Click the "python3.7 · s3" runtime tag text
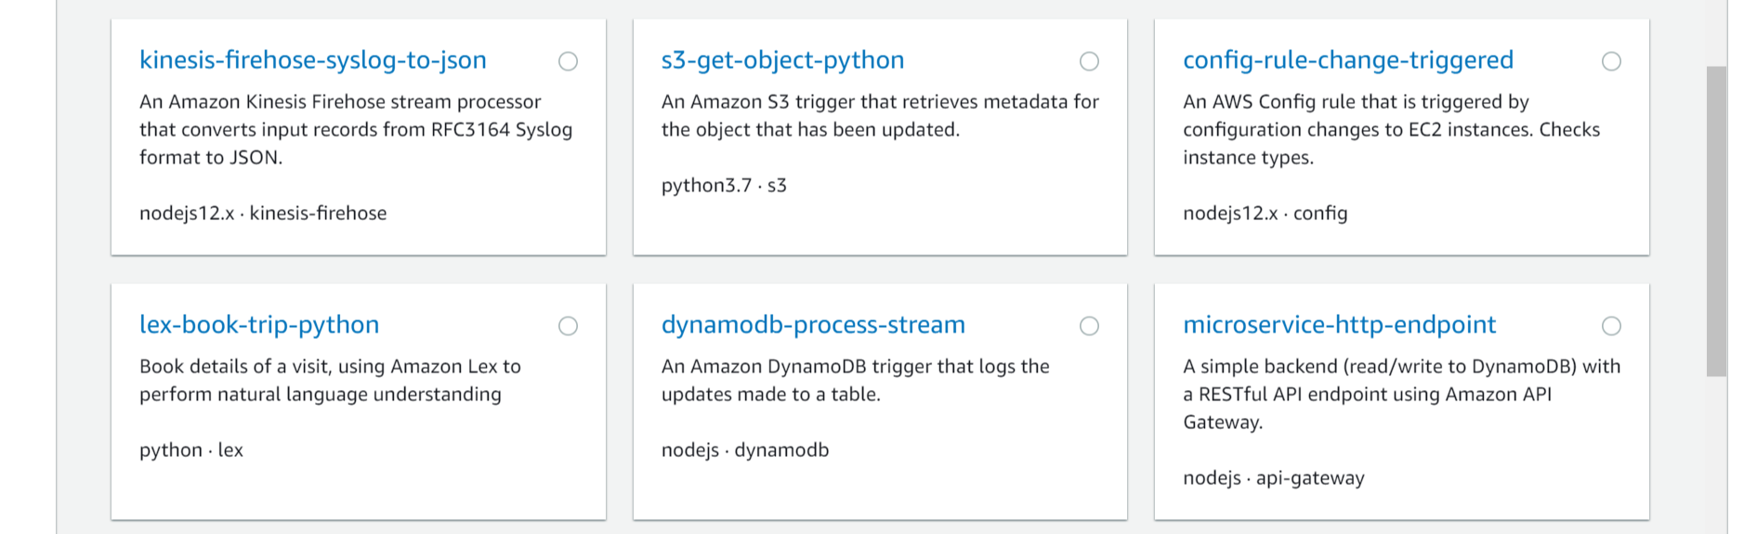The height and width of the screenshot is (534, 1757). click(724, 186)
